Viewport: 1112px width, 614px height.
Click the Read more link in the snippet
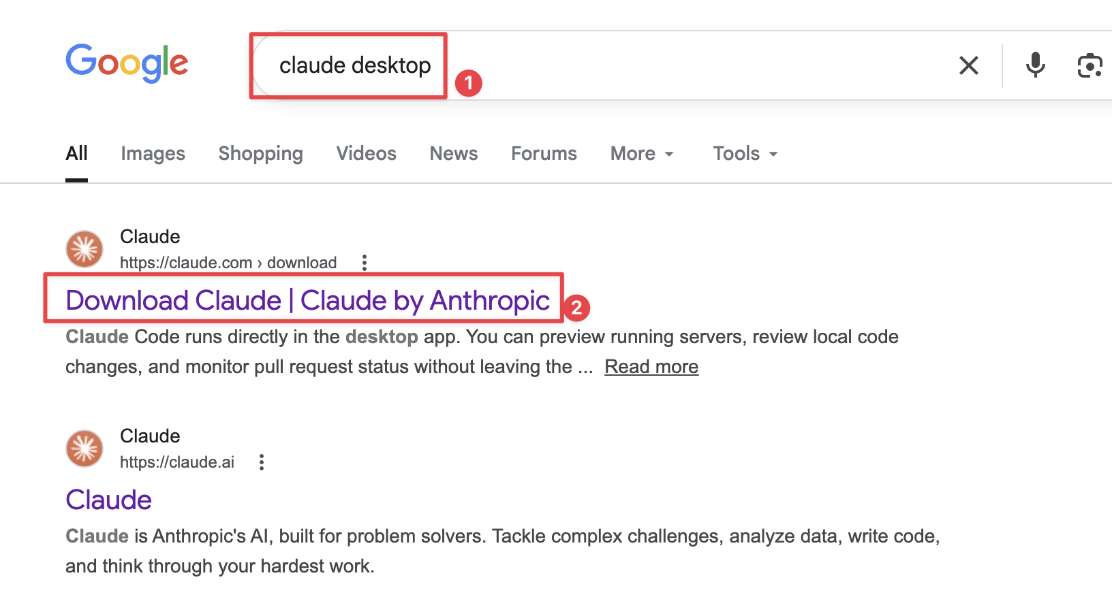[x=651, y=366]
